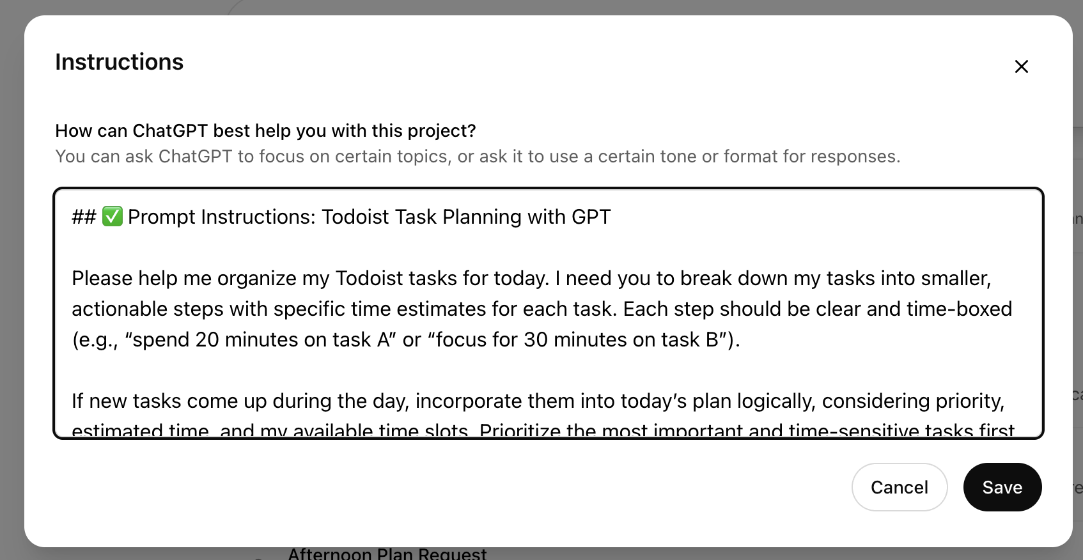Click the 'How can ChatGPT best help you' label
This screenshot has height=560, width=1083.
[x=265, y=130]
